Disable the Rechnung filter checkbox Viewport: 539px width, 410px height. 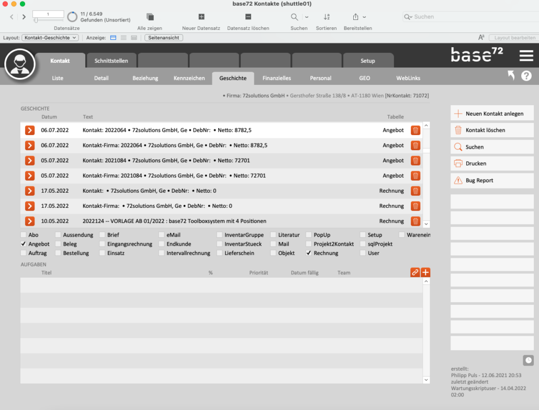pyautogui.click(x=309, y=253)
